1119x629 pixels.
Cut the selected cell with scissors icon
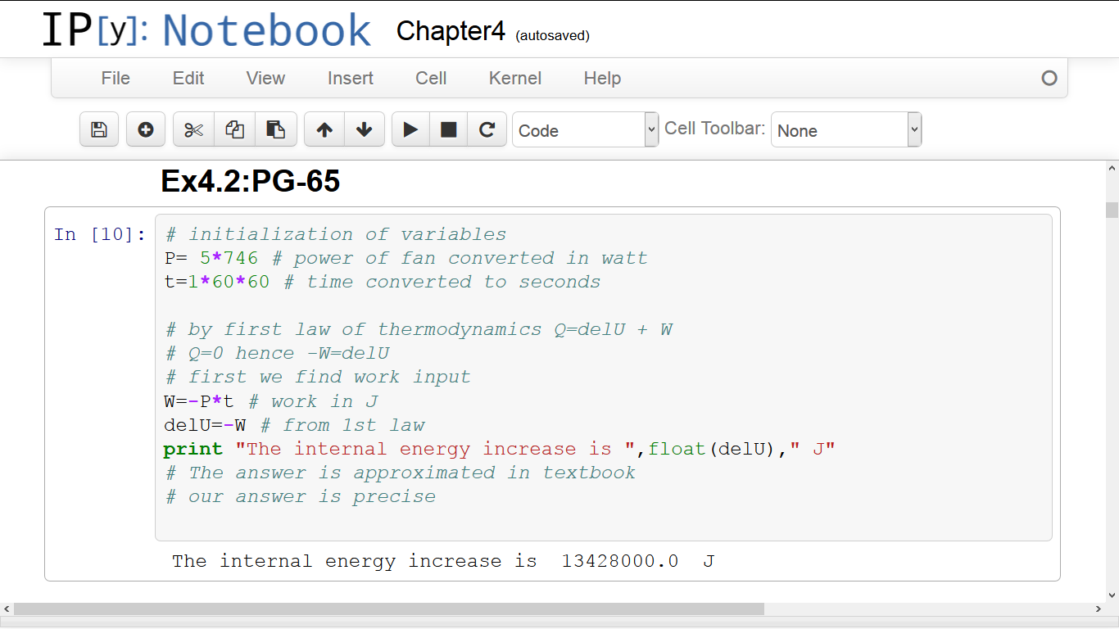click(193, 129)
